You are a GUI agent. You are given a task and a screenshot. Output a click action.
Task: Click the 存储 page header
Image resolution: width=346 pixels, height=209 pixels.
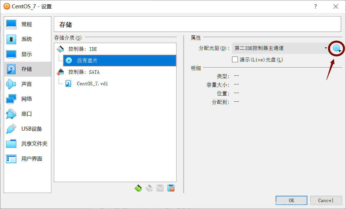tap(66, 25)
